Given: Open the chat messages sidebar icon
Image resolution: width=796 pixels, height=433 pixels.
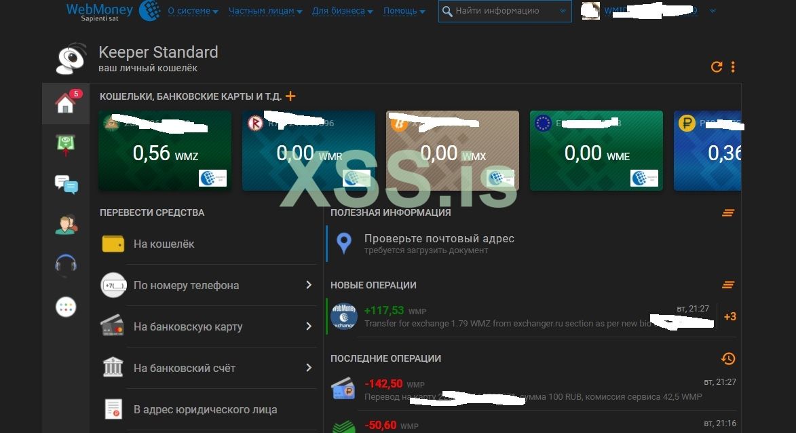Looking at the screenshot, I should point(65,183).
